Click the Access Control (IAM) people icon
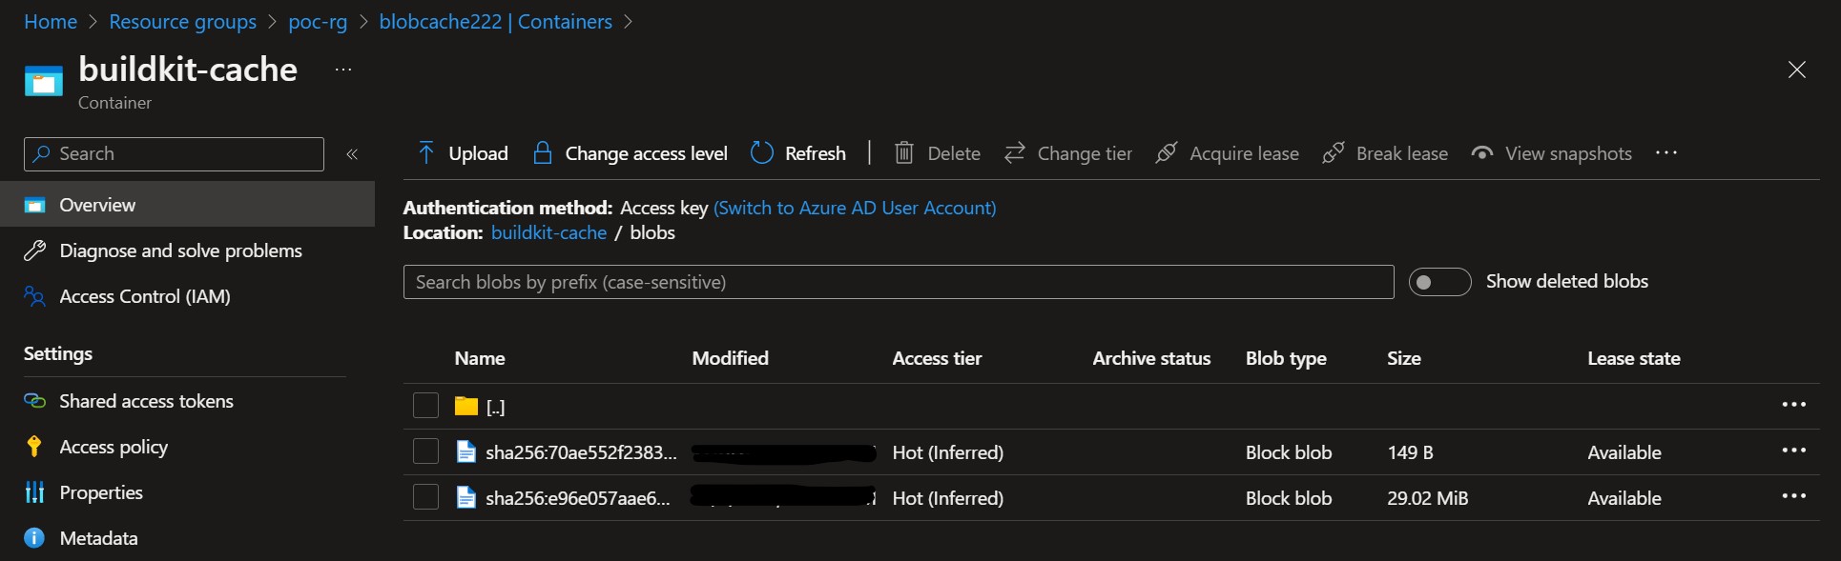This screenshot has width=1841, height=561. coord(35,296)
